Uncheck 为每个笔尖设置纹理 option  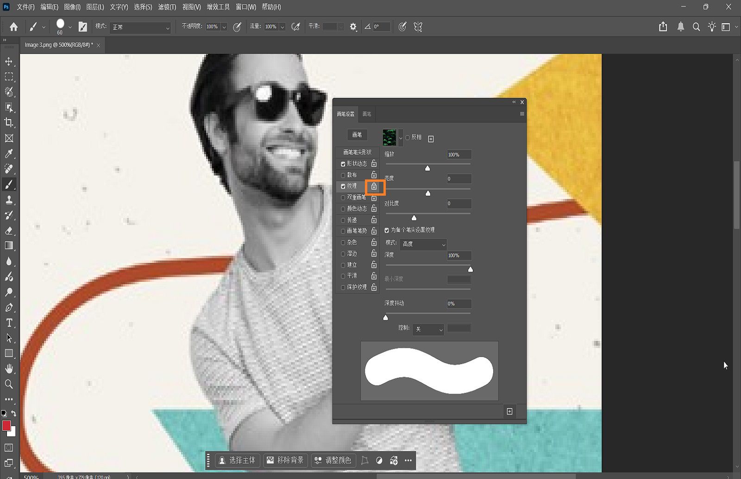pos(387,230)
